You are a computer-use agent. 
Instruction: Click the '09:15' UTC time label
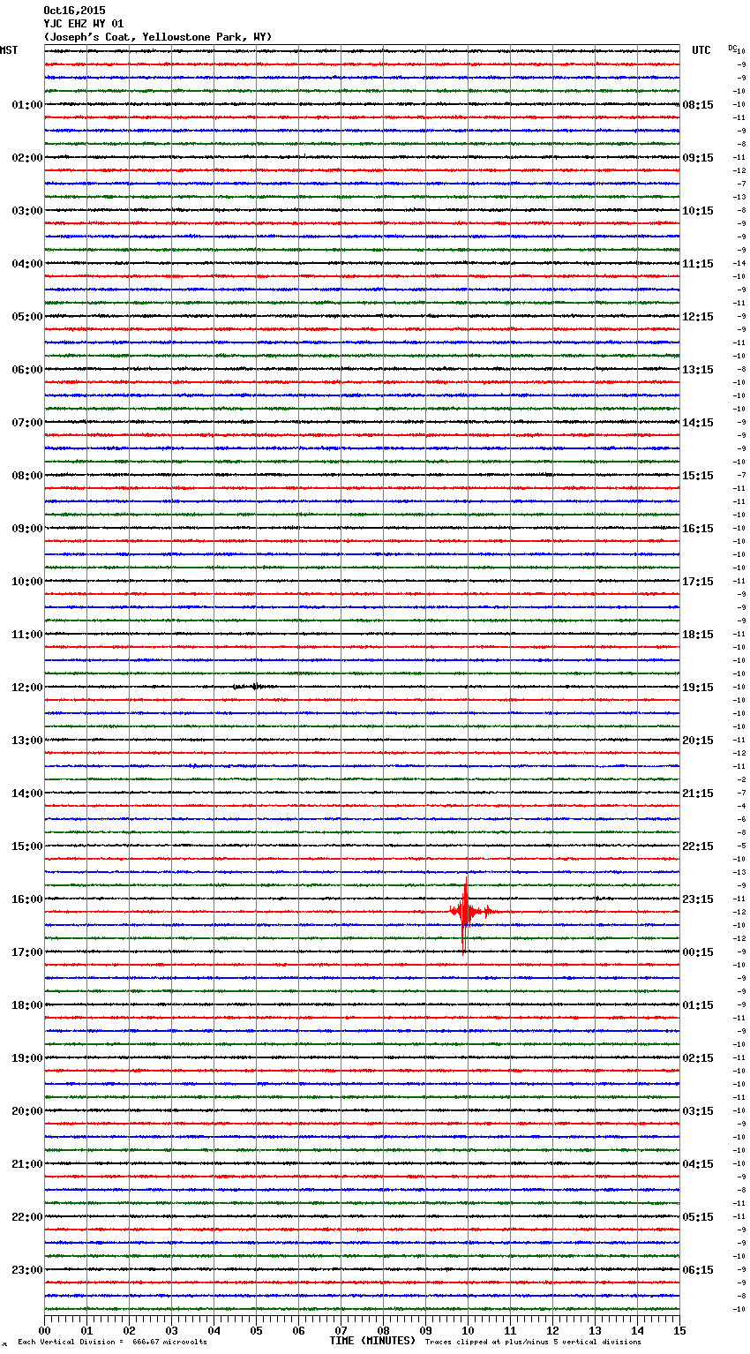698,158
